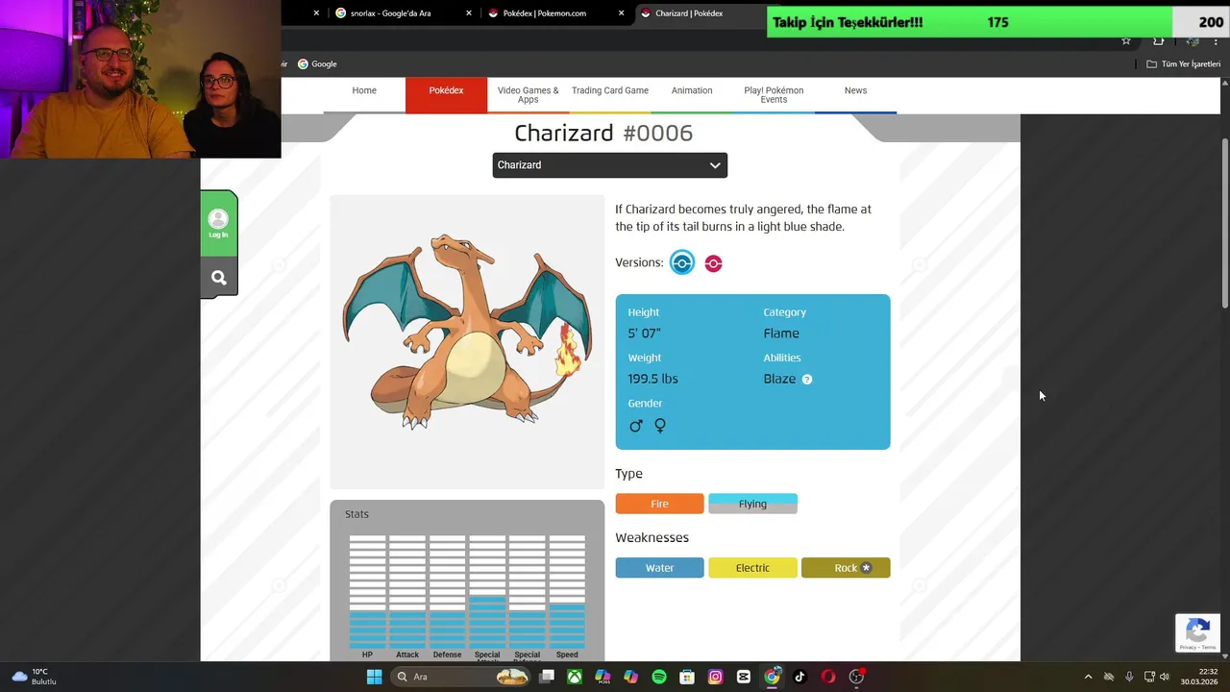Show hidden tray icons chevron
This screenshot has height=692, width=1230.
click(x=1088, y=677)
